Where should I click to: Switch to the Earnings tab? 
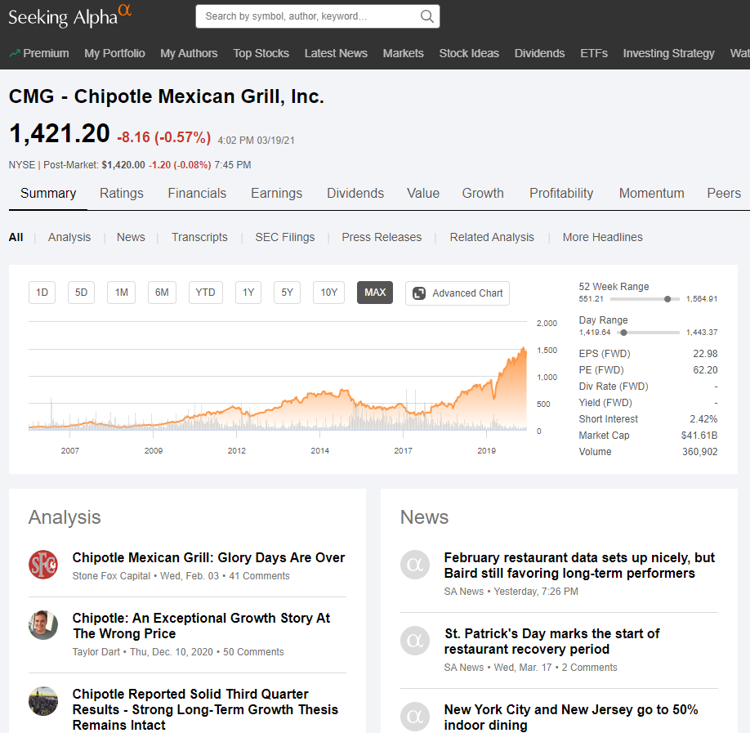[x=276, y=194]
